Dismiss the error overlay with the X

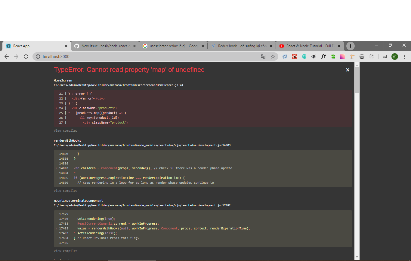(348, 70)
